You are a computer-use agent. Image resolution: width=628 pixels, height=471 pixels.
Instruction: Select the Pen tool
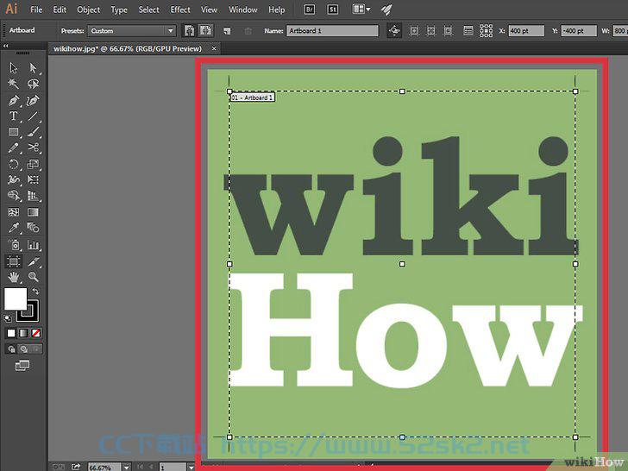pos(14,100)
